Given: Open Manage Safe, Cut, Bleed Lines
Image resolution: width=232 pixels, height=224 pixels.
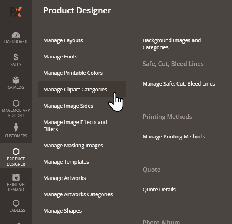Looking at the screenshot, I should tap(179, 84).
